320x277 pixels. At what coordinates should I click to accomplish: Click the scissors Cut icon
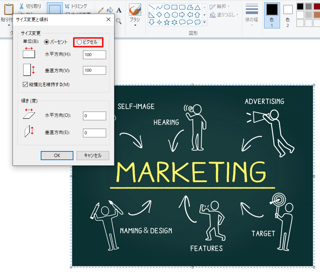(22, 6)
